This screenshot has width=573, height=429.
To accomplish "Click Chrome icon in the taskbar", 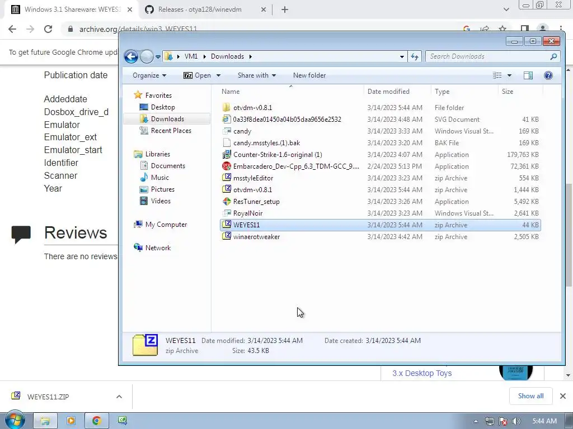I will click(96, 421).
